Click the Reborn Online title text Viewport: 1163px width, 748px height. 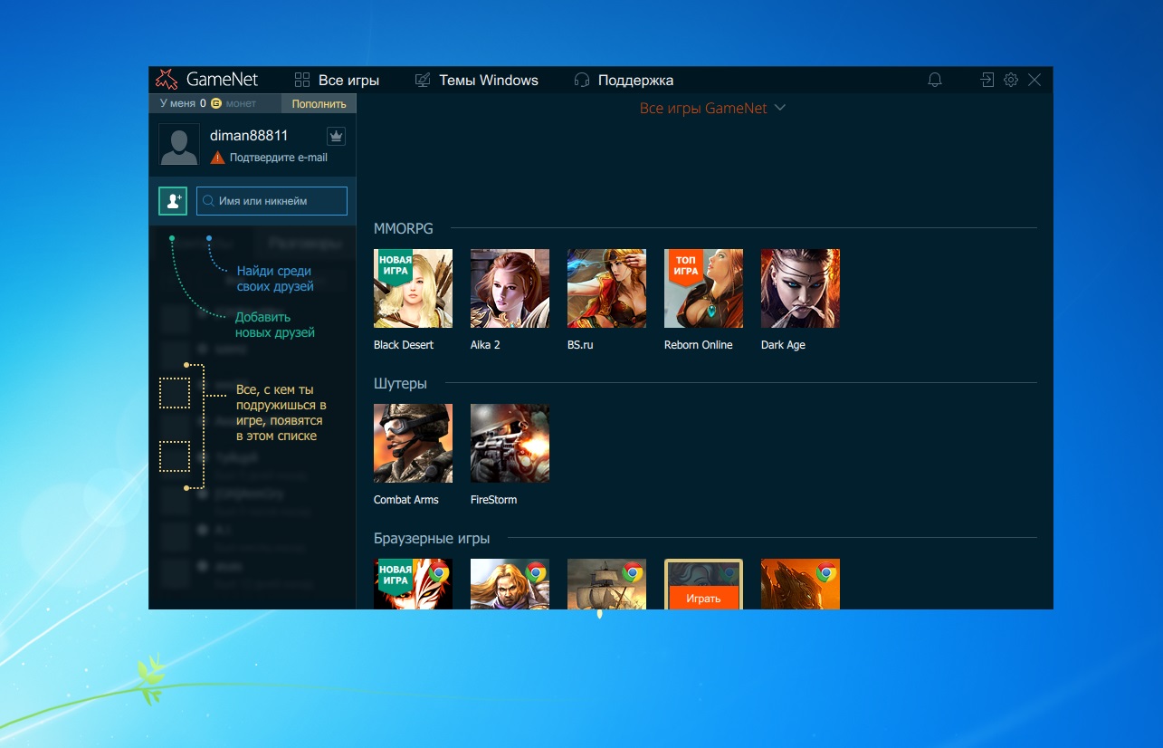coord(699,345)
